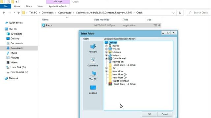Click the Network icon in Explorer sidebar
The image size is (211, 118).
click(6, 78)
